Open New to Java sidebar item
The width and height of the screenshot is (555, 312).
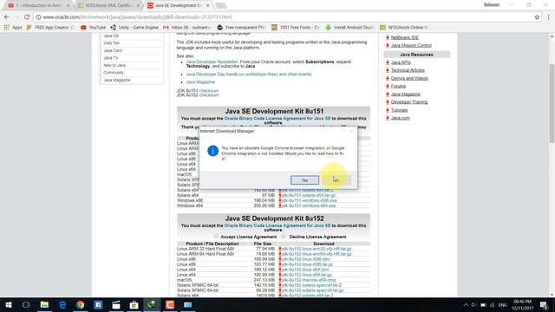click(x=114, y=65)
